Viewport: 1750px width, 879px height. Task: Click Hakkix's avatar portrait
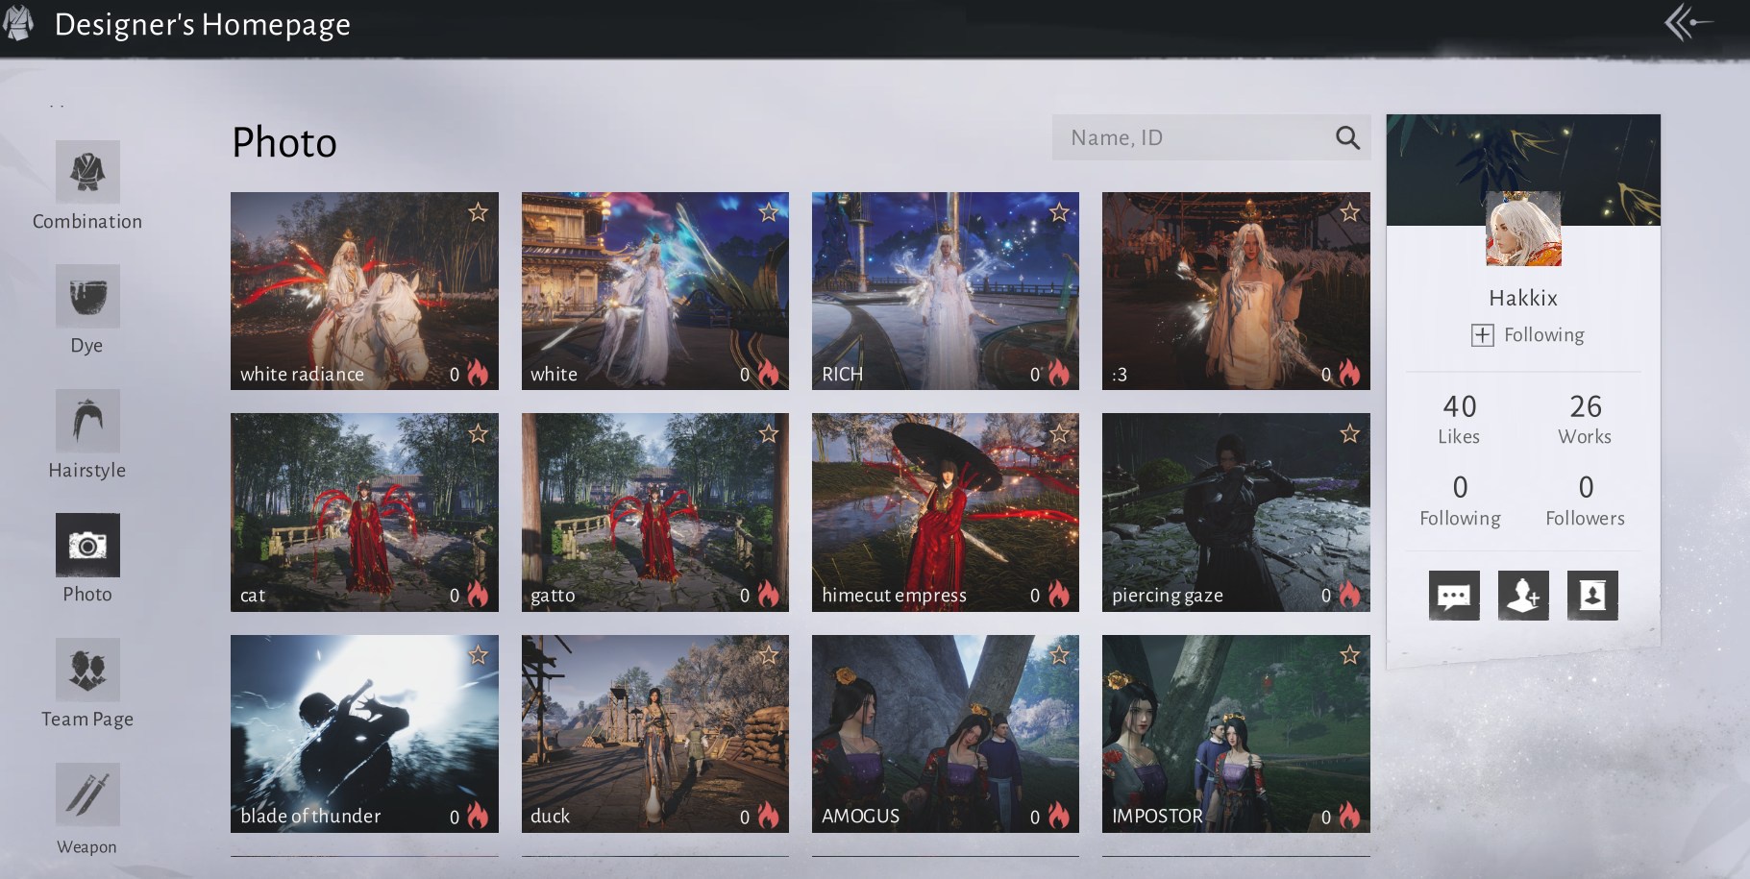[1523, 229]
